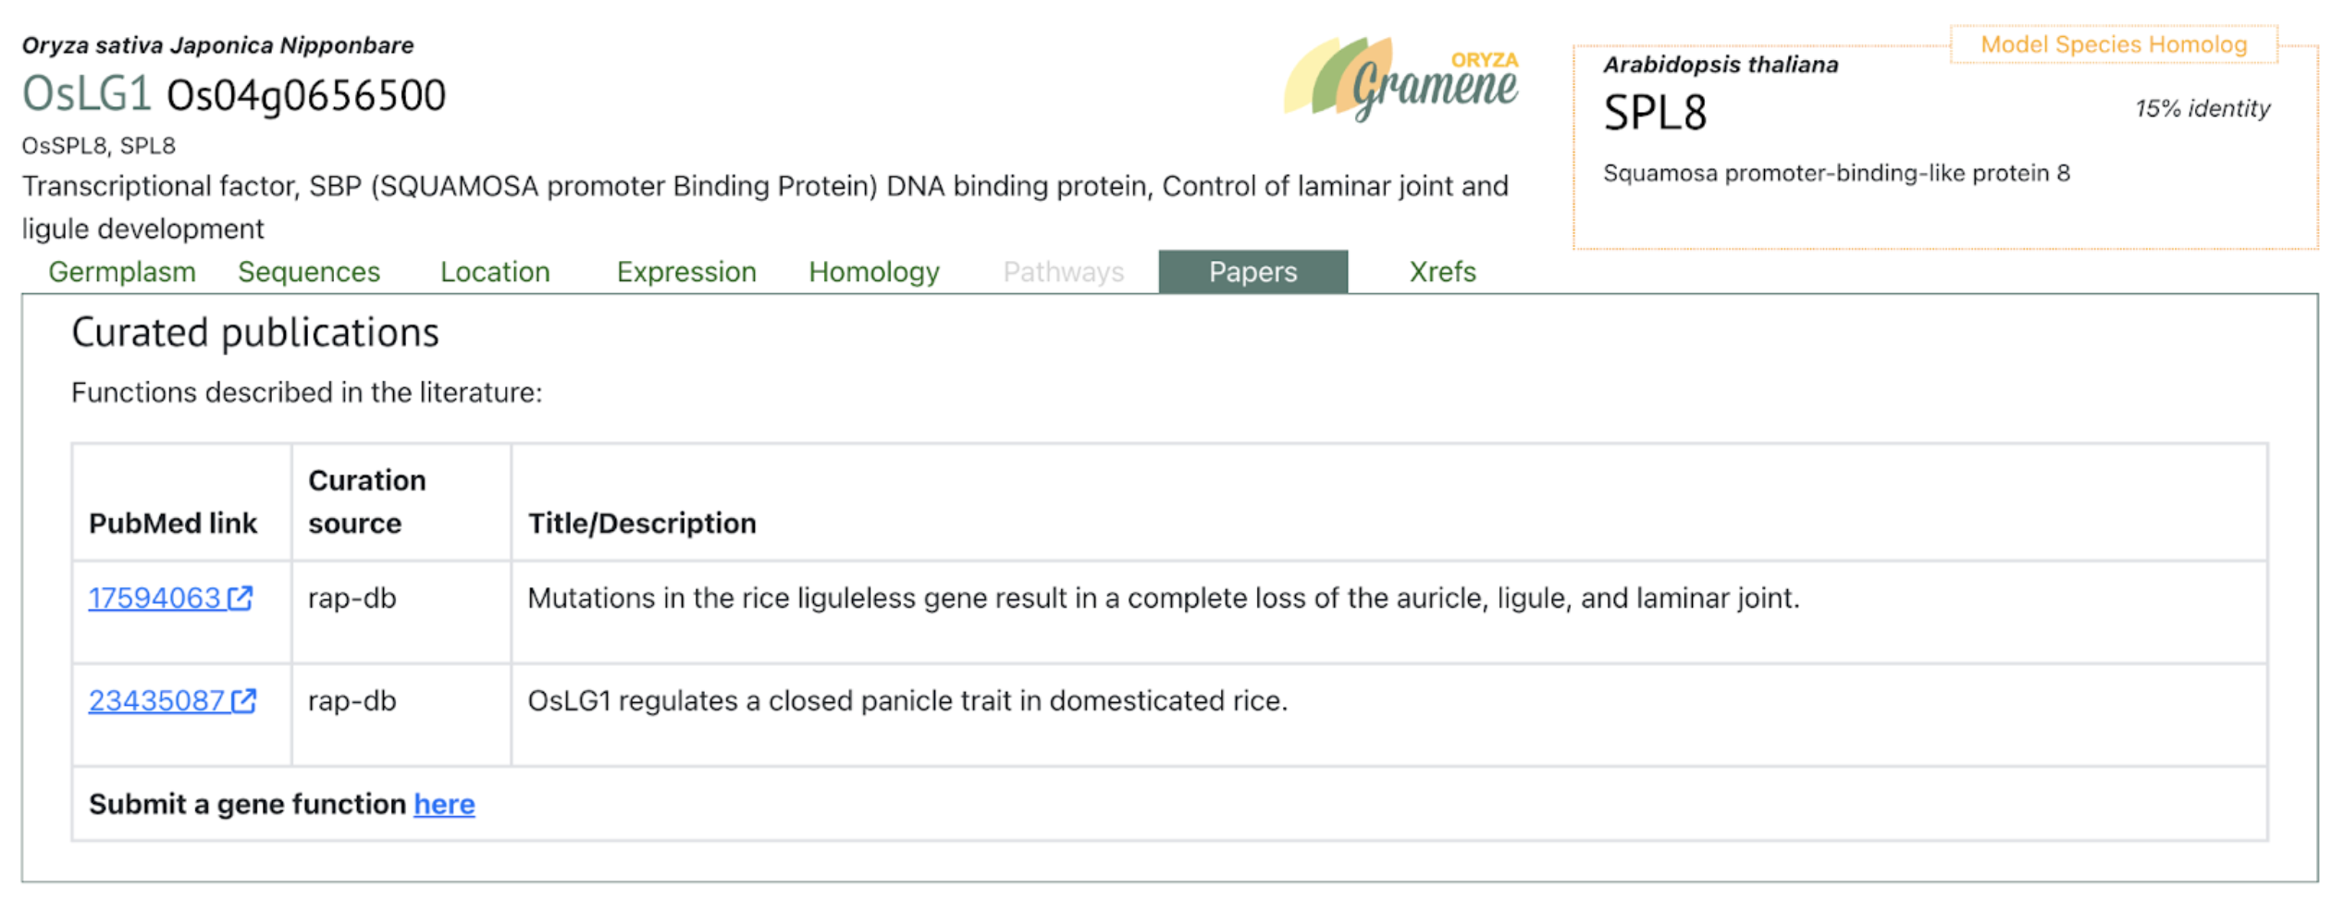The height and width of the screenshot is (901, 2344).
Task: Click external-link icon beside PubMed 17594063
Action: (241, 599)
